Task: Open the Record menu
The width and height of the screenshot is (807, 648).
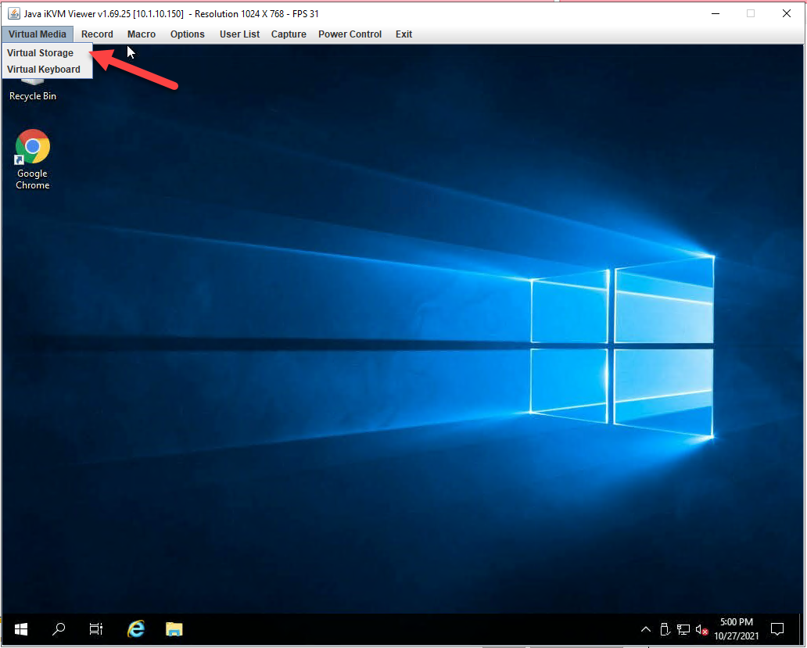Action: pos(97,34)
